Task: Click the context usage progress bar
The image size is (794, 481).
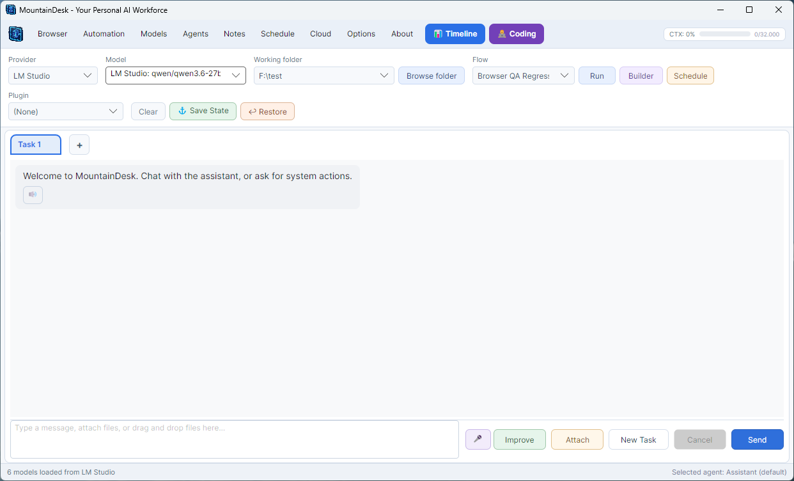Action: coord(725,34)
